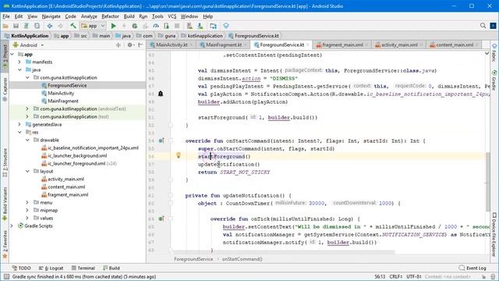
Task: Click the Attach debugger to process icon
Action: [166, 26]
